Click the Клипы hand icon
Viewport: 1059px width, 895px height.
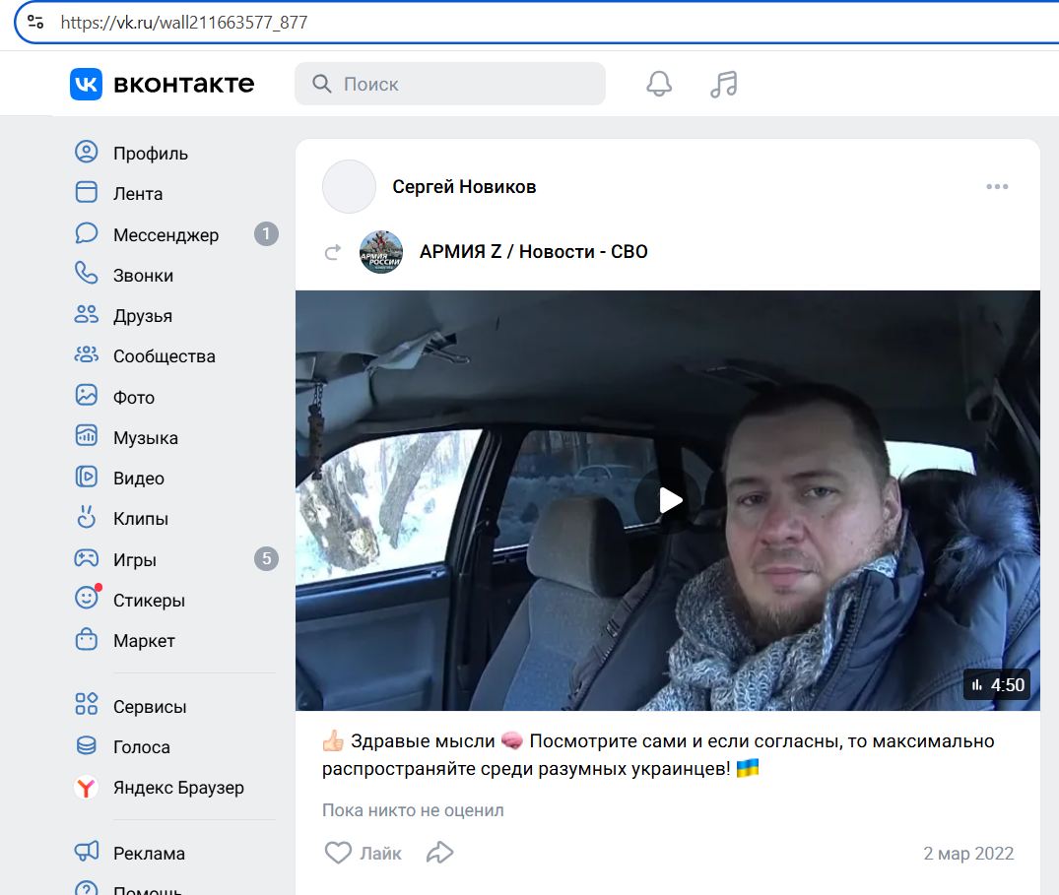click(87, 516)
